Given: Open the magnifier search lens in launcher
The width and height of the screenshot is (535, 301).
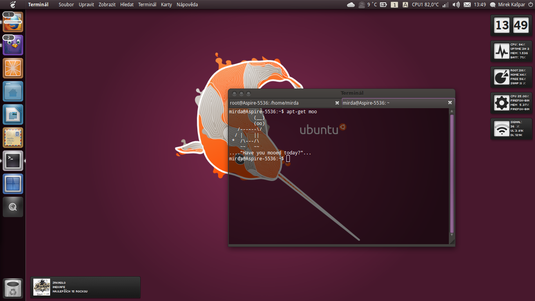Looking at the screenshot, I should pyautogui.click(x=13, y=207).
